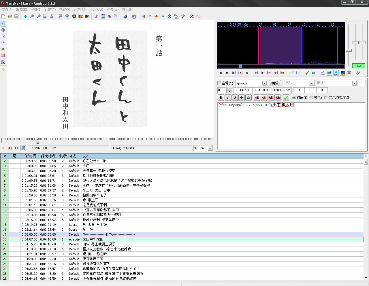Screen dimensions: 369x286
Task: Select the 帧 frame radio button
Action: 311,98
